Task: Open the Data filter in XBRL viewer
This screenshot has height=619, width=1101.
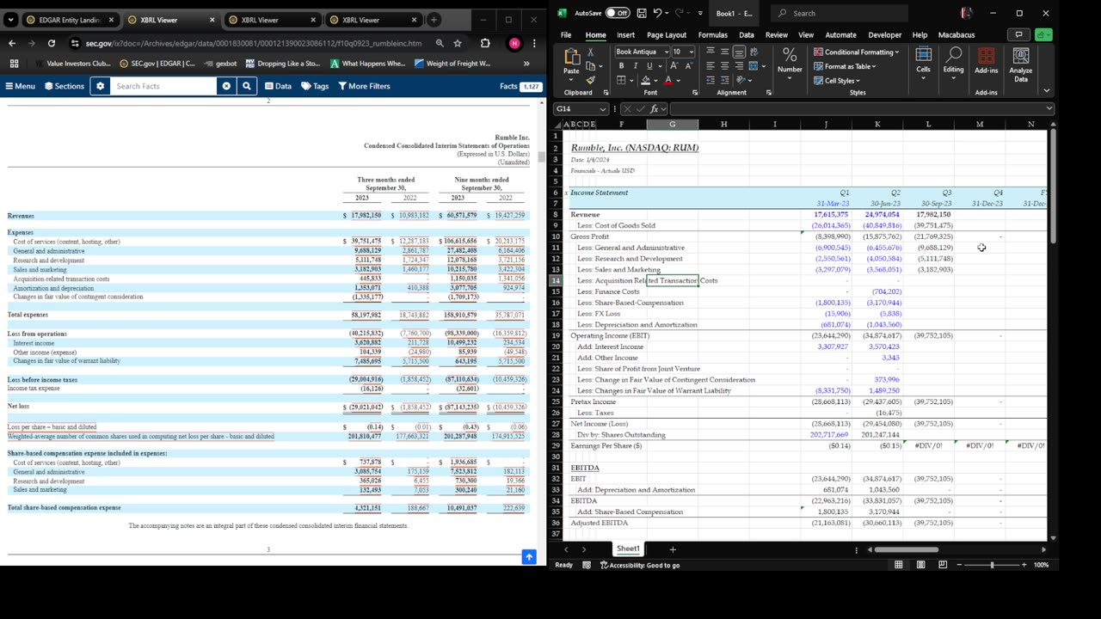Action: 278,86
